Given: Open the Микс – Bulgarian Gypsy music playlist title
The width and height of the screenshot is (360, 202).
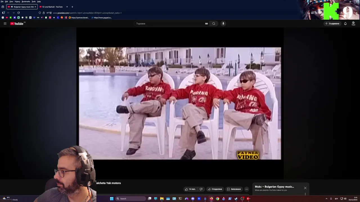Looking at the screenshot, I should pyautogui.click(x=274, y=187).
